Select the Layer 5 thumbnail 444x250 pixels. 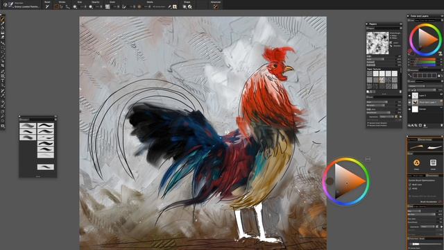pos(415,96)
